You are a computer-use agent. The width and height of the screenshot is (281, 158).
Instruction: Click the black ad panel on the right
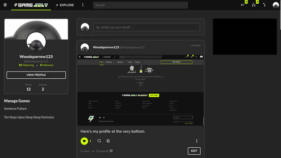[x=245, y=37]
